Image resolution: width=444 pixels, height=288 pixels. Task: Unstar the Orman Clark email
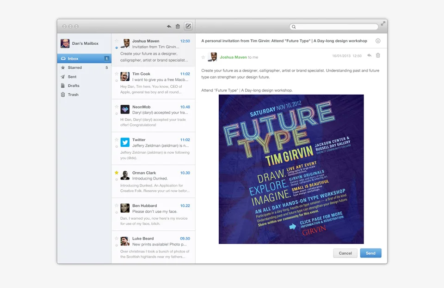[x=117, y=173]
